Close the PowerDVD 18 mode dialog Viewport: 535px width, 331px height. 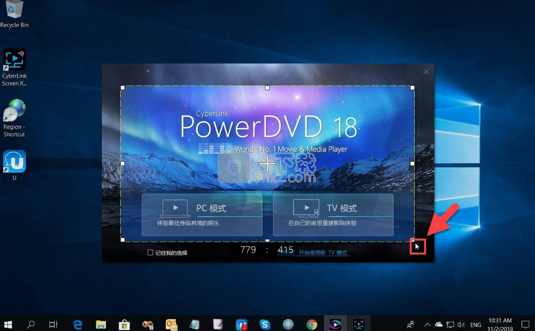[x=426, y=72]
